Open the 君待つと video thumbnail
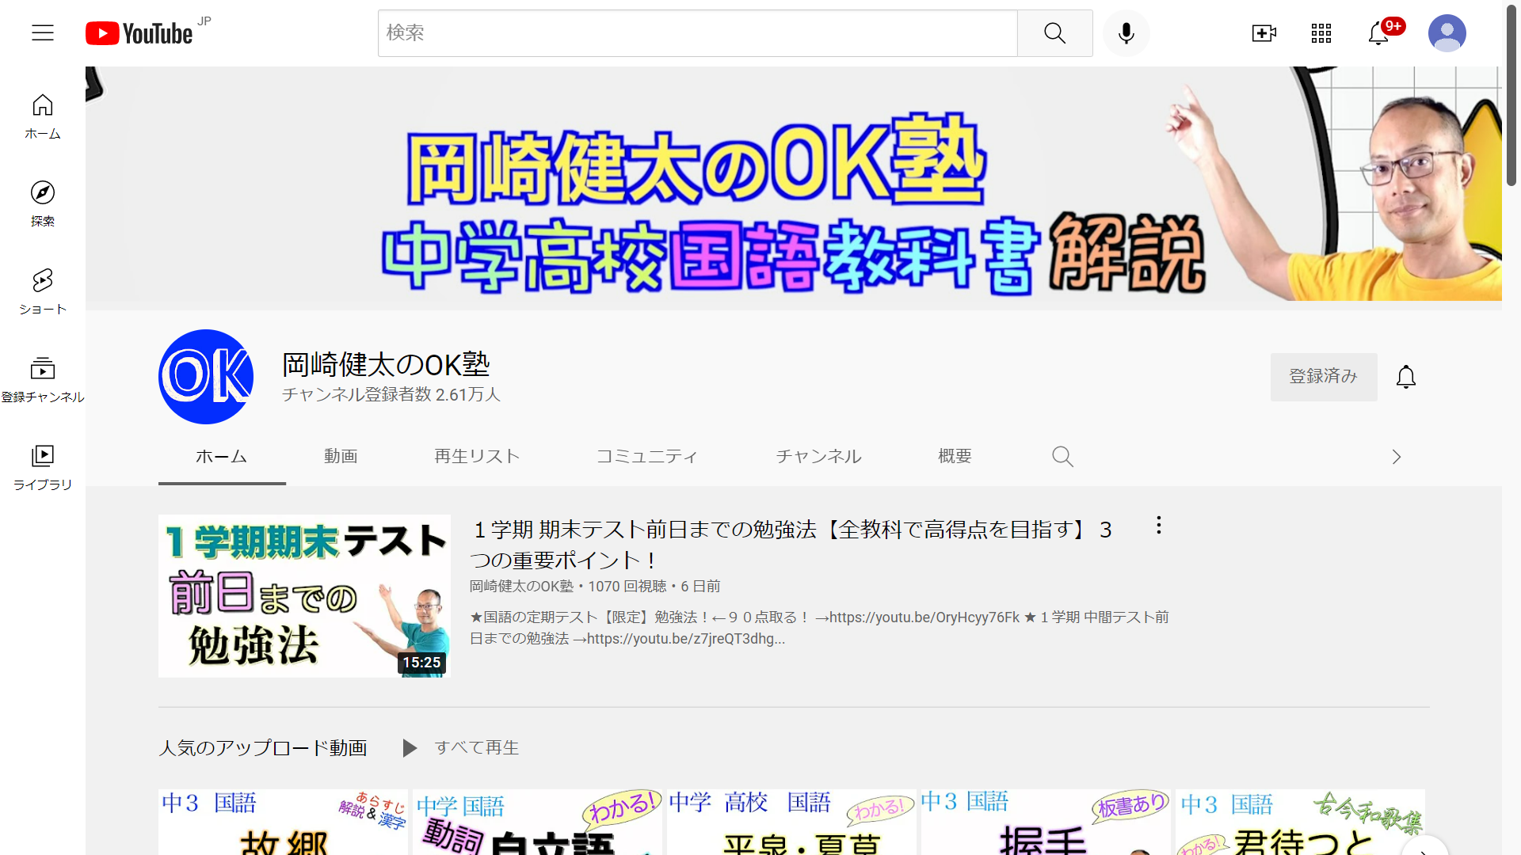Viewport: 1521px width, 855px height. [x=1300, y=822]
